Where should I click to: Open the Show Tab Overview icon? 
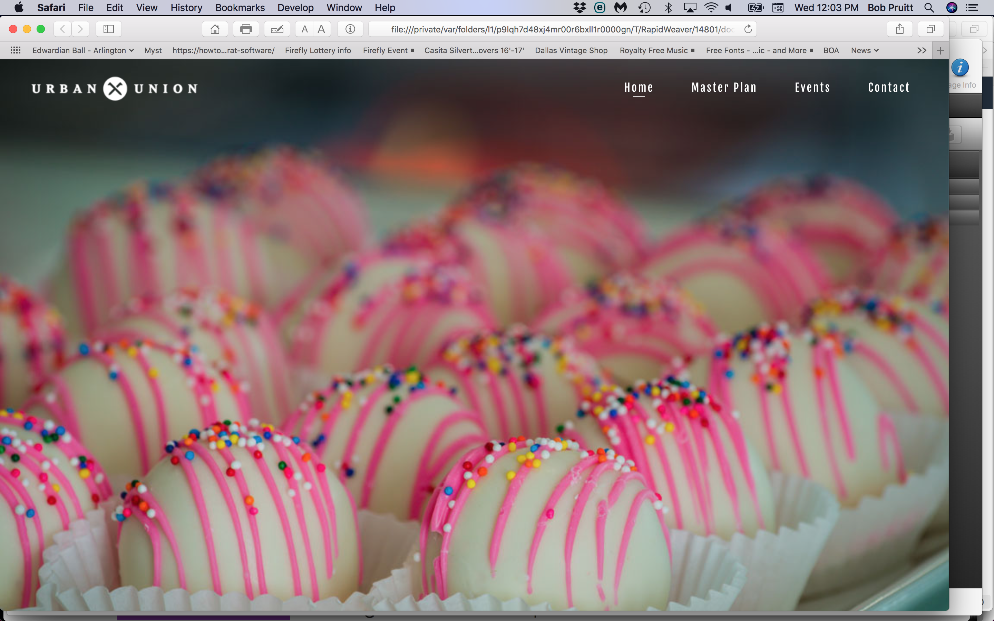coord(930,29)
